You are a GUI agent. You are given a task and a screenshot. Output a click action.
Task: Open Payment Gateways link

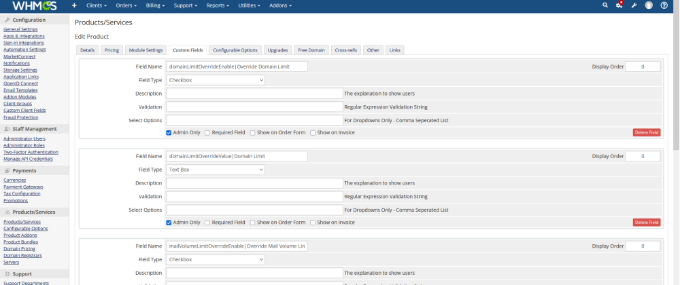[23, 187]
